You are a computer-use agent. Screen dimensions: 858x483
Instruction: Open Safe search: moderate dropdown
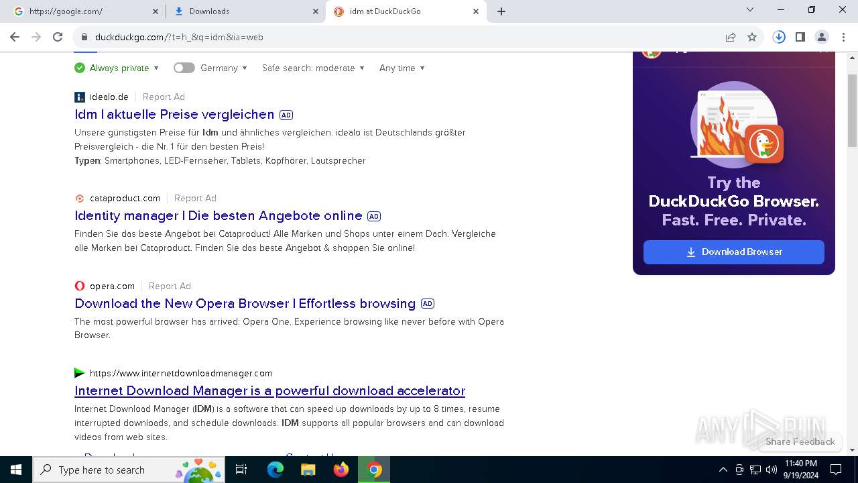click(313, 68)
